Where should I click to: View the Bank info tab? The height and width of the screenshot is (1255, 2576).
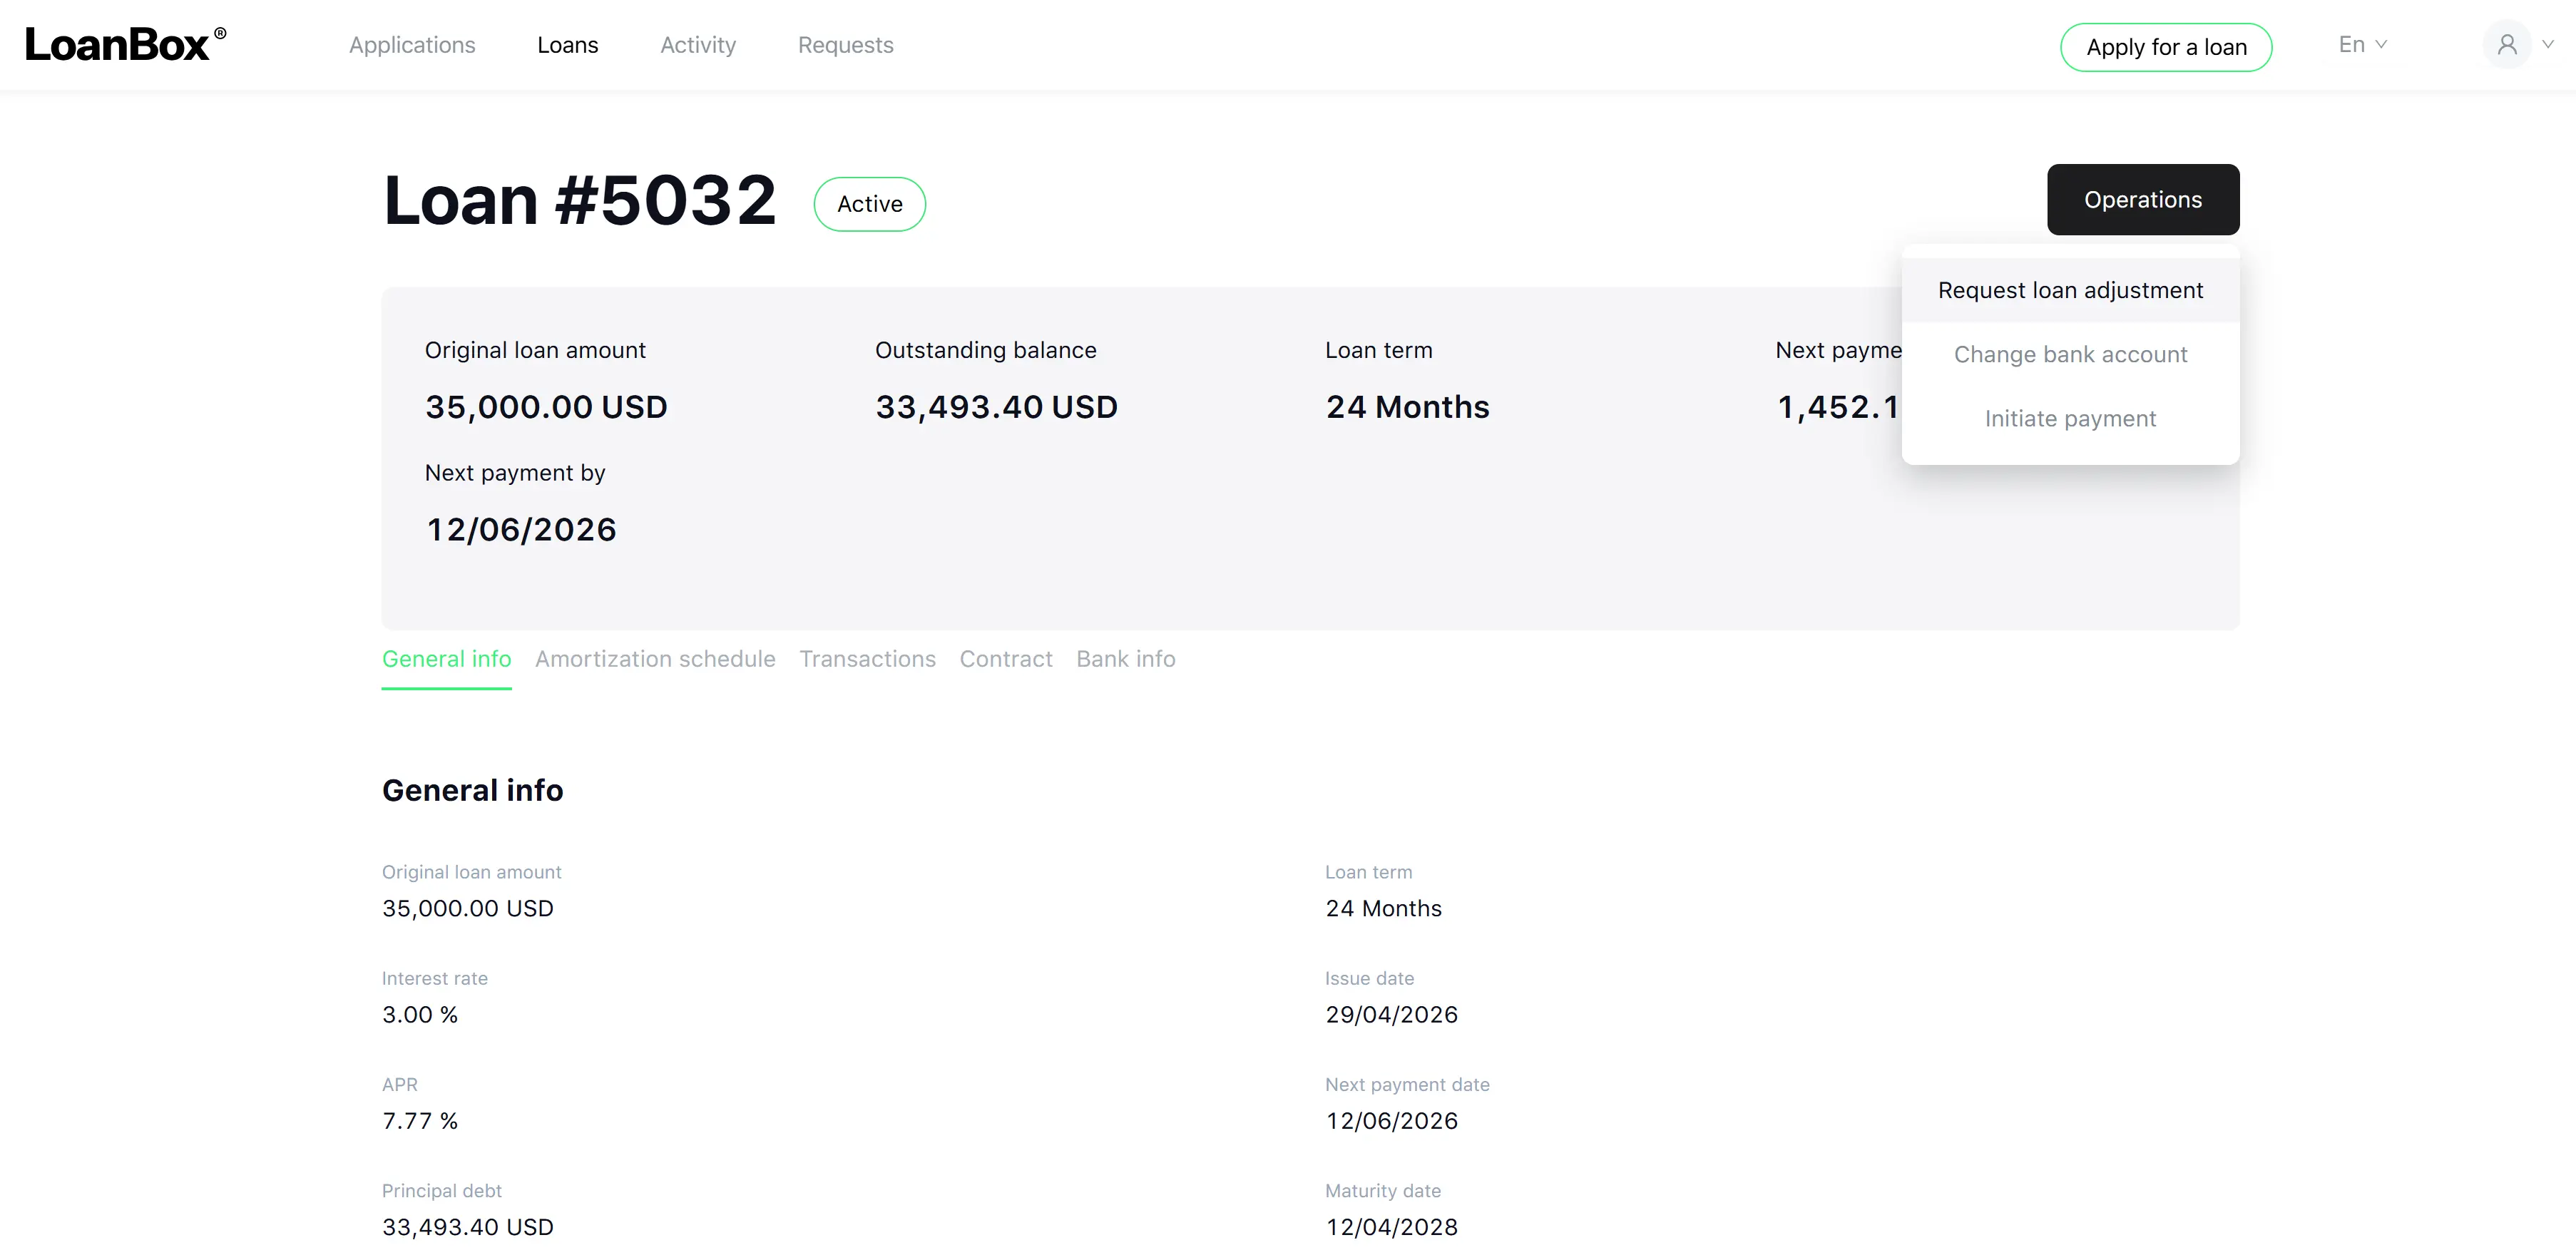[1126, 659]
